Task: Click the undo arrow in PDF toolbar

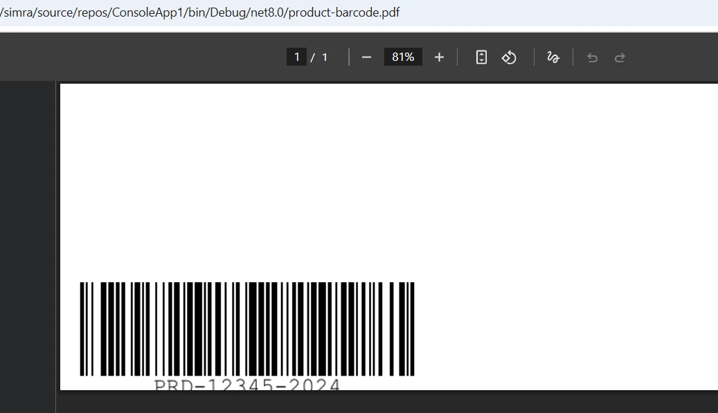Action: coord(592,57)
